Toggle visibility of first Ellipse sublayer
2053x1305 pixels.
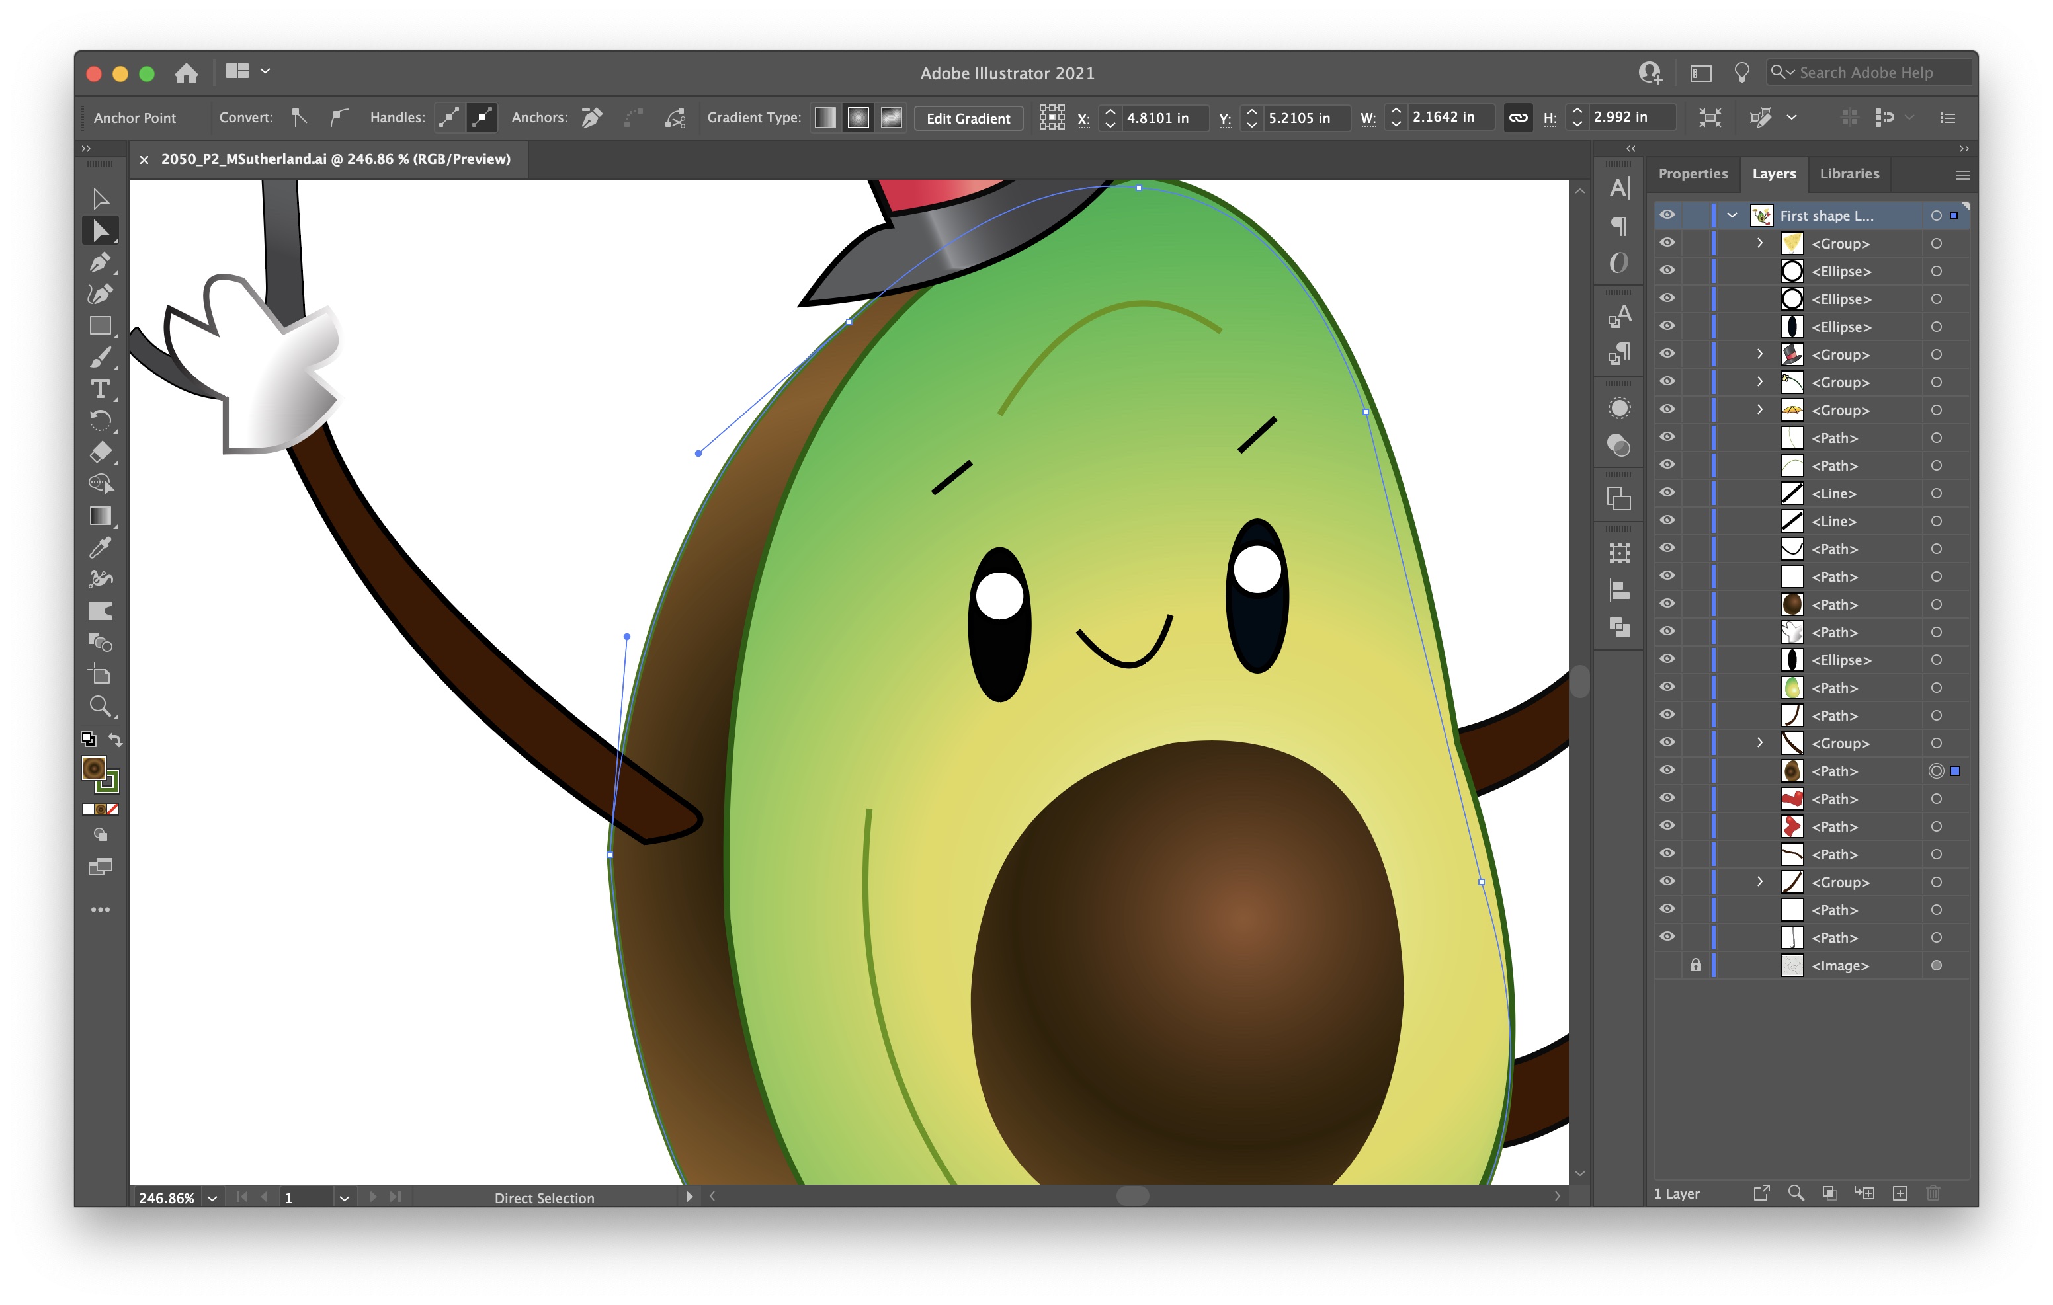[x=1667, y=271]
